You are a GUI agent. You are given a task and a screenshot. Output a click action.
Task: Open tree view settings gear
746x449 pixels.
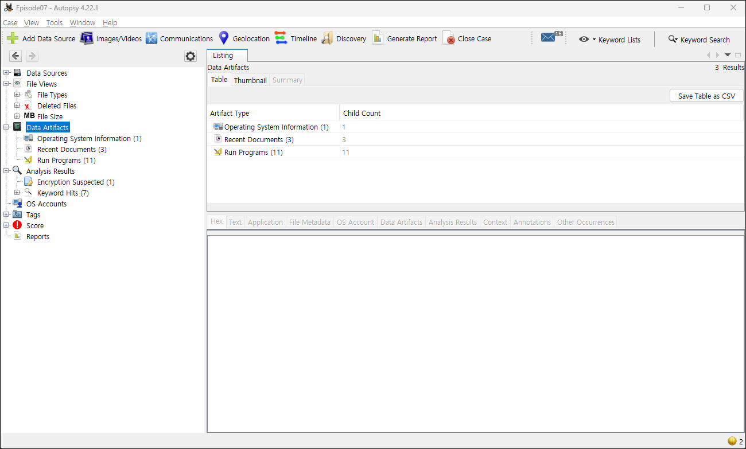click(x=191, y=56)
